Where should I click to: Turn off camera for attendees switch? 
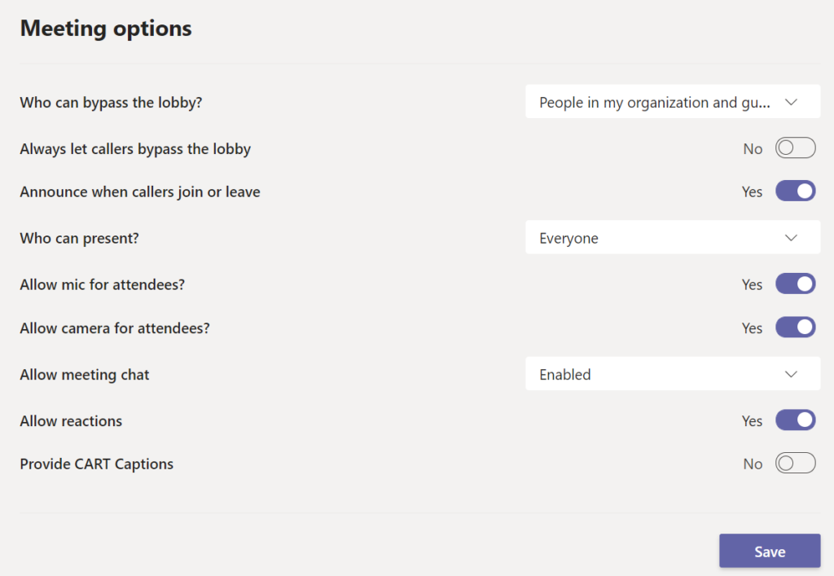click(795, 328)
